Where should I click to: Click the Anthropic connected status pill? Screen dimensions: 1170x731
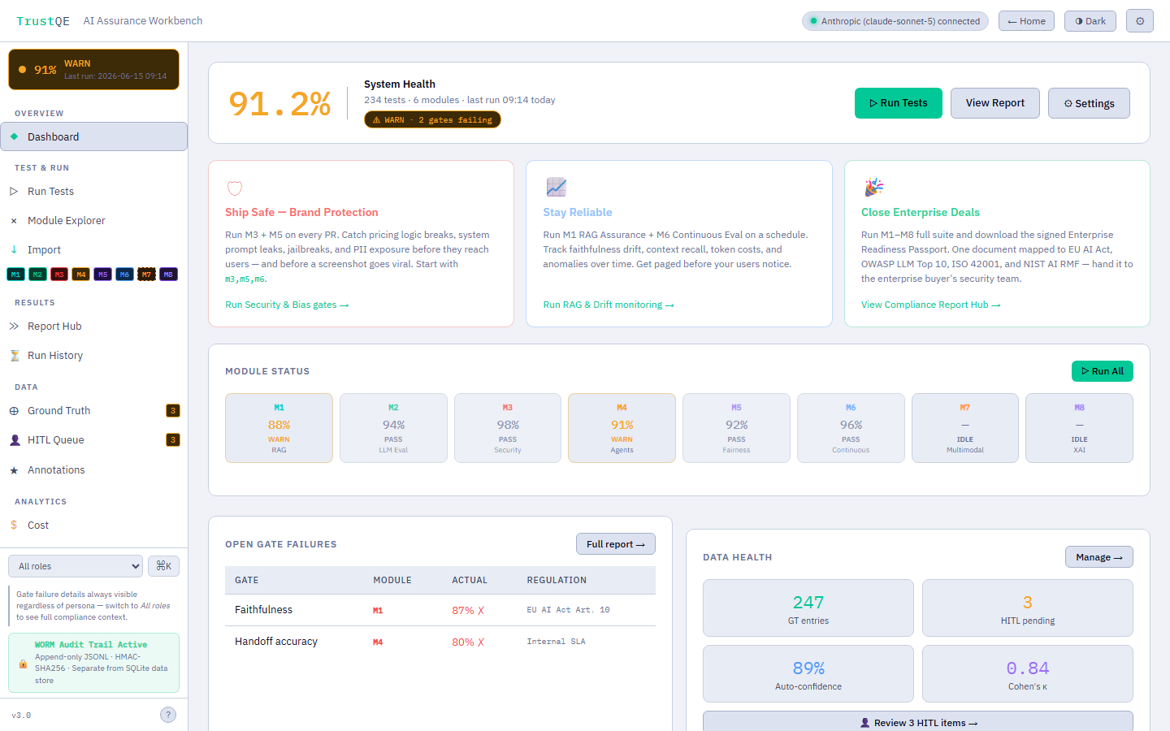click(895, 21)
